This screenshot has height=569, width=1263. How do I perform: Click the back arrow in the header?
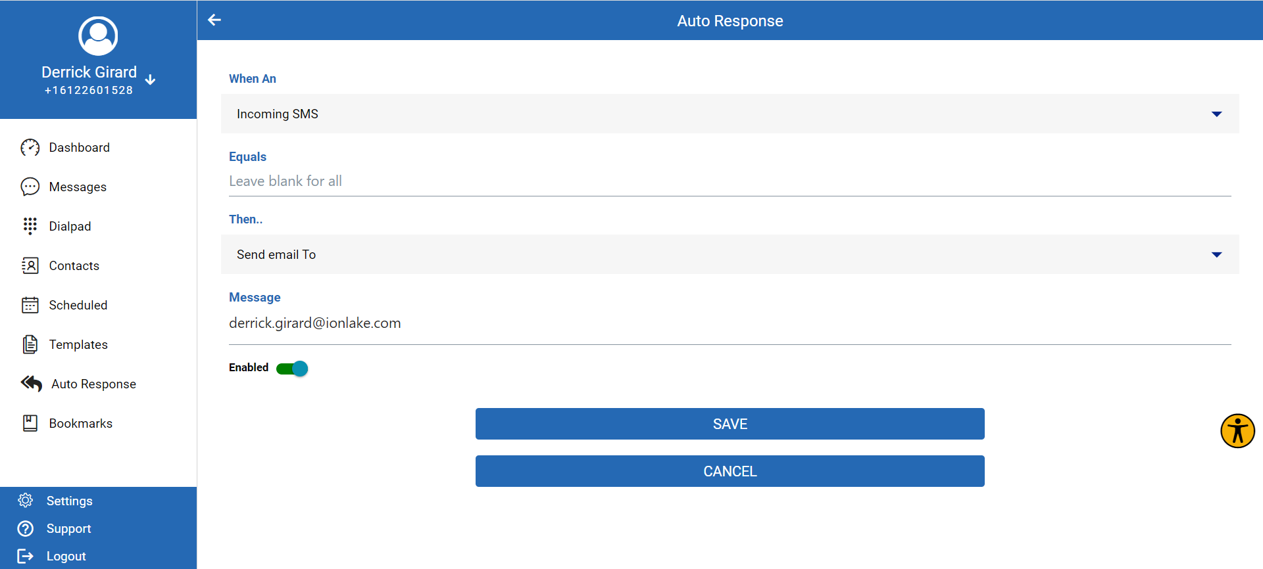pos(214,20)
